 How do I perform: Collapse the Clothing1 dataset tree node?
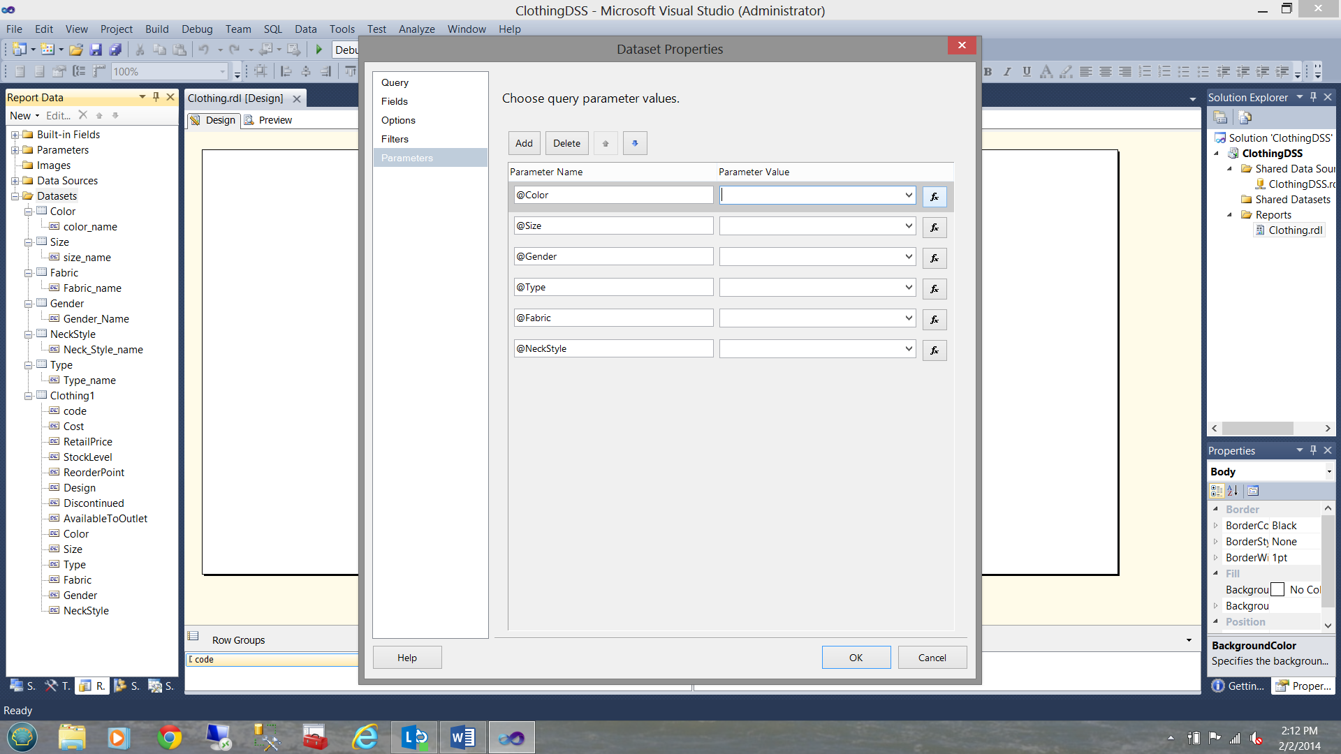[x=29, y=396]
